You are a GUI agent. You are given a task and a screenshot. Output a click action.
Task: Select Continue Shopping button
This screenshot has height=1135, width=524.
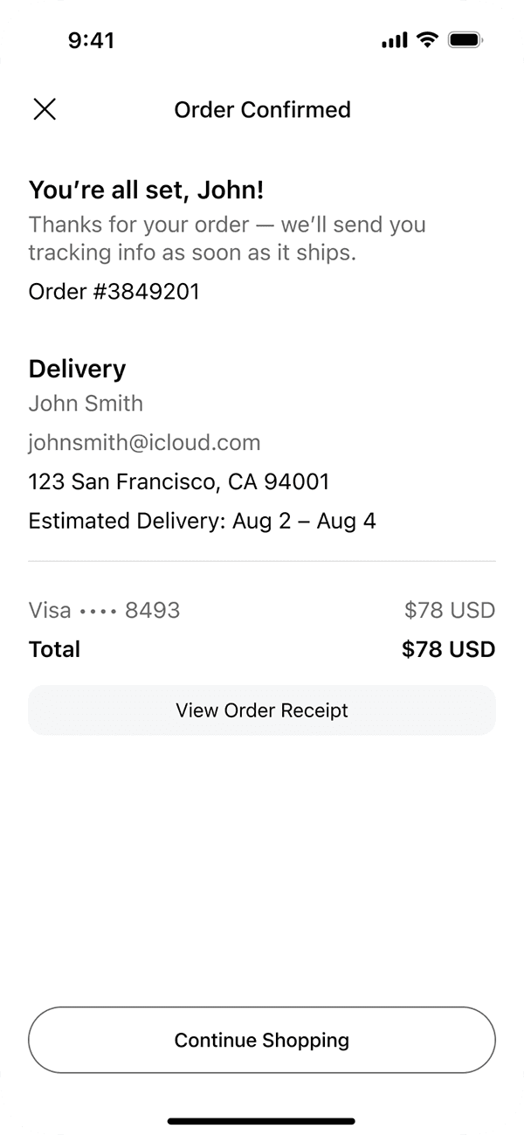click(x=262, y=1040)
